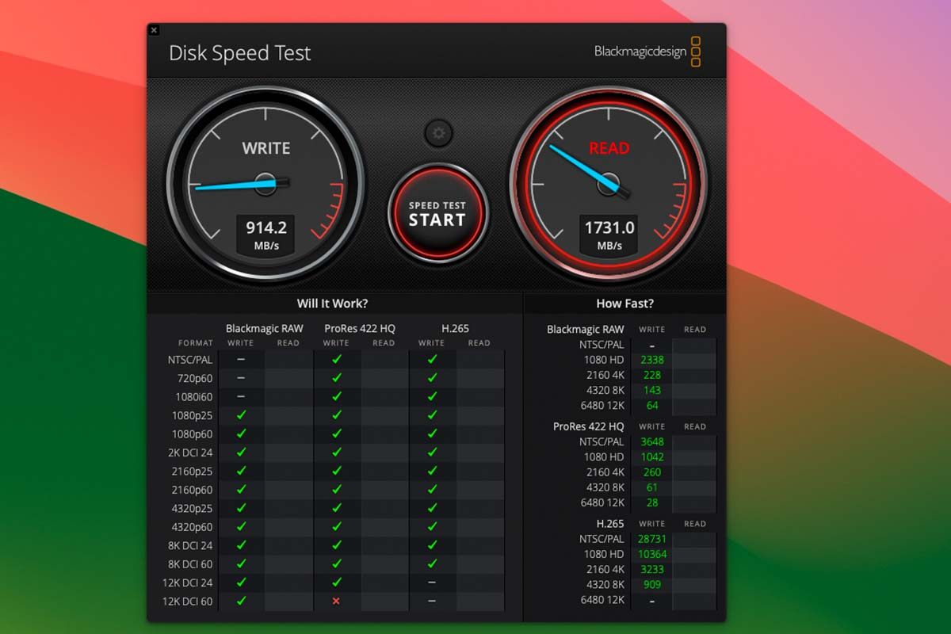Image resolution: width=951 pixels, height=634 pixels.
Task: Click the 2K DCI 24 format label
Action: 190,453
